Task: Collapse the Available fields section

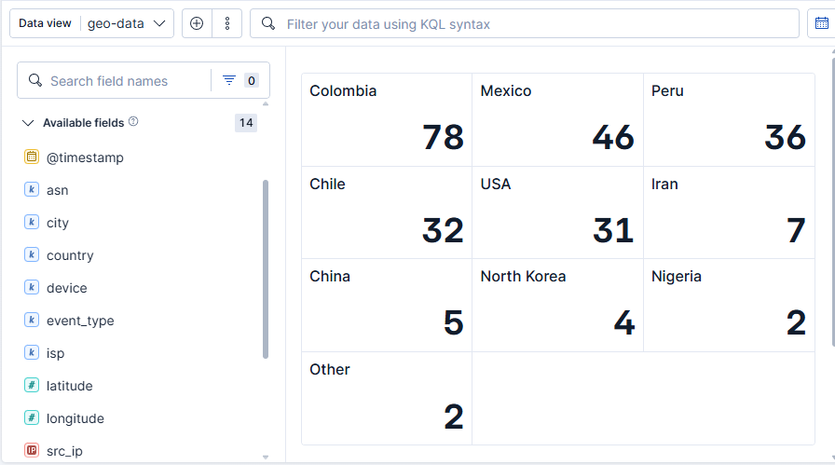Action: (28, 123)
